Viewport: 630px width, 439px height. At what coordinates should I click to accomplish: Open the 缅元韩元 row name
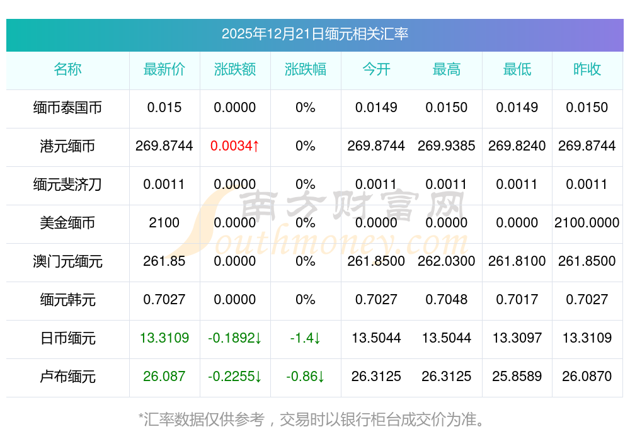[x=67, y=300]
